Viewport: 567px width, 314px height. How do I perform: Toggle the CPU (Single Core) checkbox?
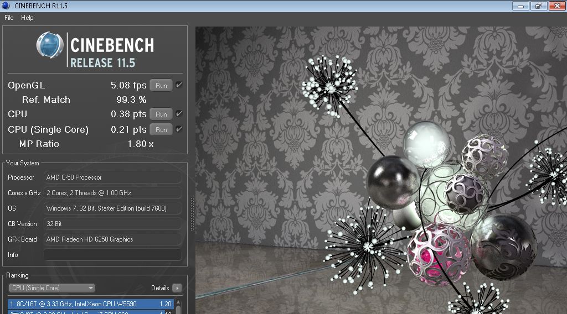coord(179,129)
